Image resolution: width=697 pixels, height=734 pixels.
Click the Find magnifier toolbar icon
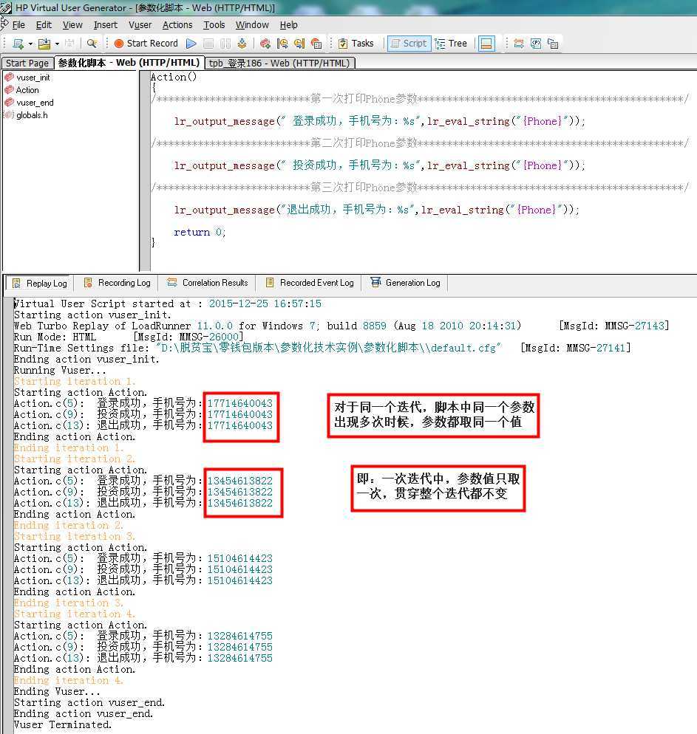92,44
